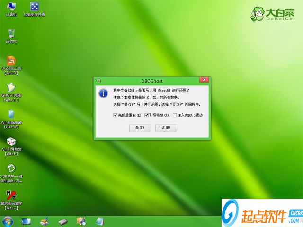This screenshot has width=303, height=227.
Task: Cancel with the 否(N) button
Action: [166, 128]
